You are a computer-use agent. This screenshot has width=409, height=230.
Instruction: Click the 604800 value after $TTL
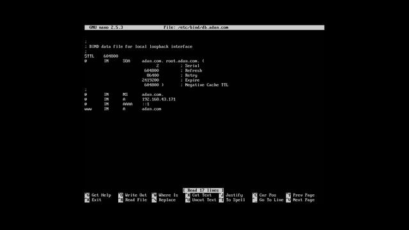click(111, 56)
